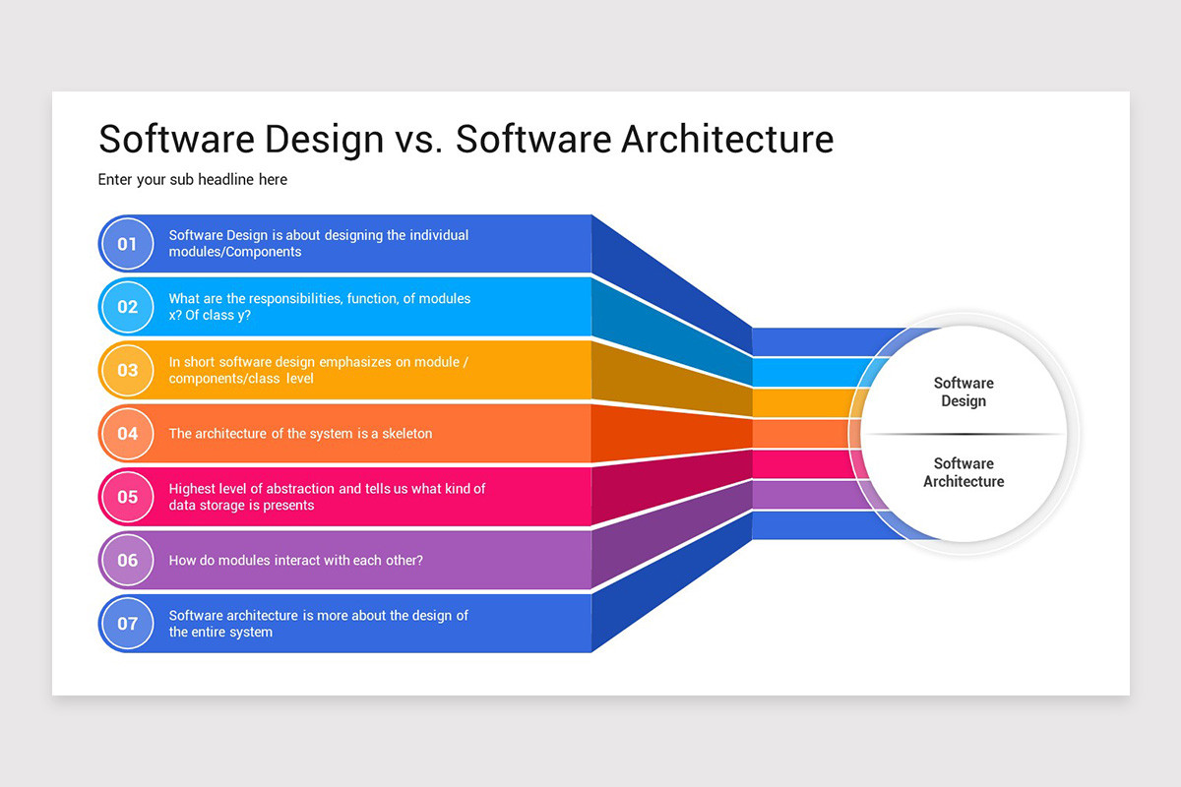Expand the modules interaction row 06
This screenshot has height=787, width=1181.
click(374, 560)
